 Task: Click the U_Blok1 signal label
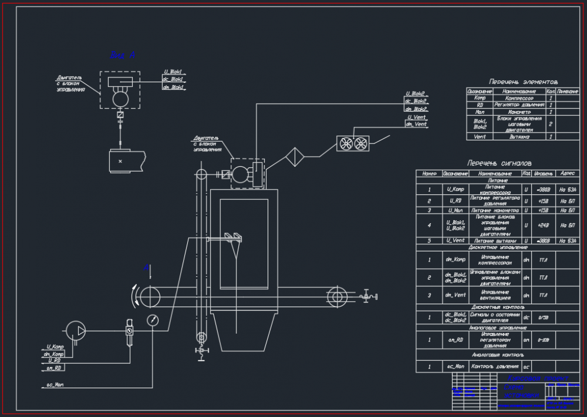tap(173, 72)
